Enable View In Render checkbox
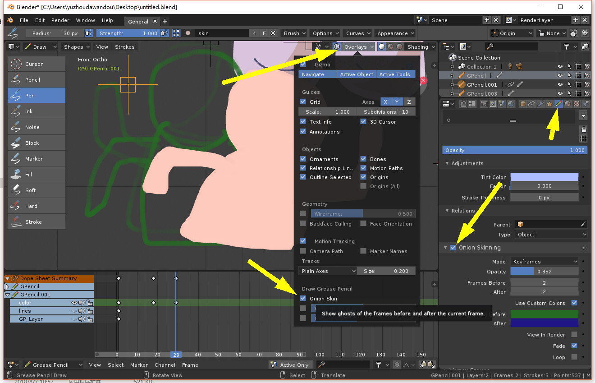This screenshot has height=383, width=595. coord(574,334)
